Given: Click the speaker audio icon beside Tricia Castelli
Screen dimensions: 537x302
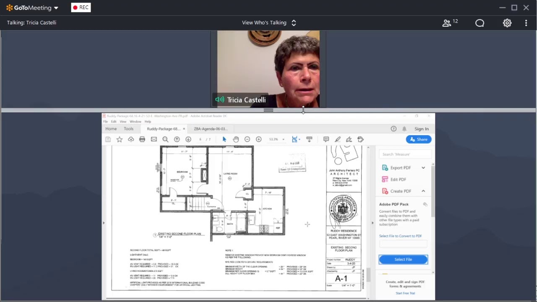Looking at the screenshot, I should 220,100.
